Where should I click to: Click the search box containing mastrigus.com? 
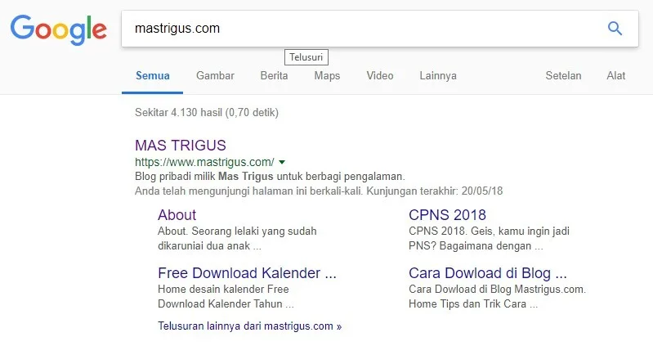(x=380, y=29)
